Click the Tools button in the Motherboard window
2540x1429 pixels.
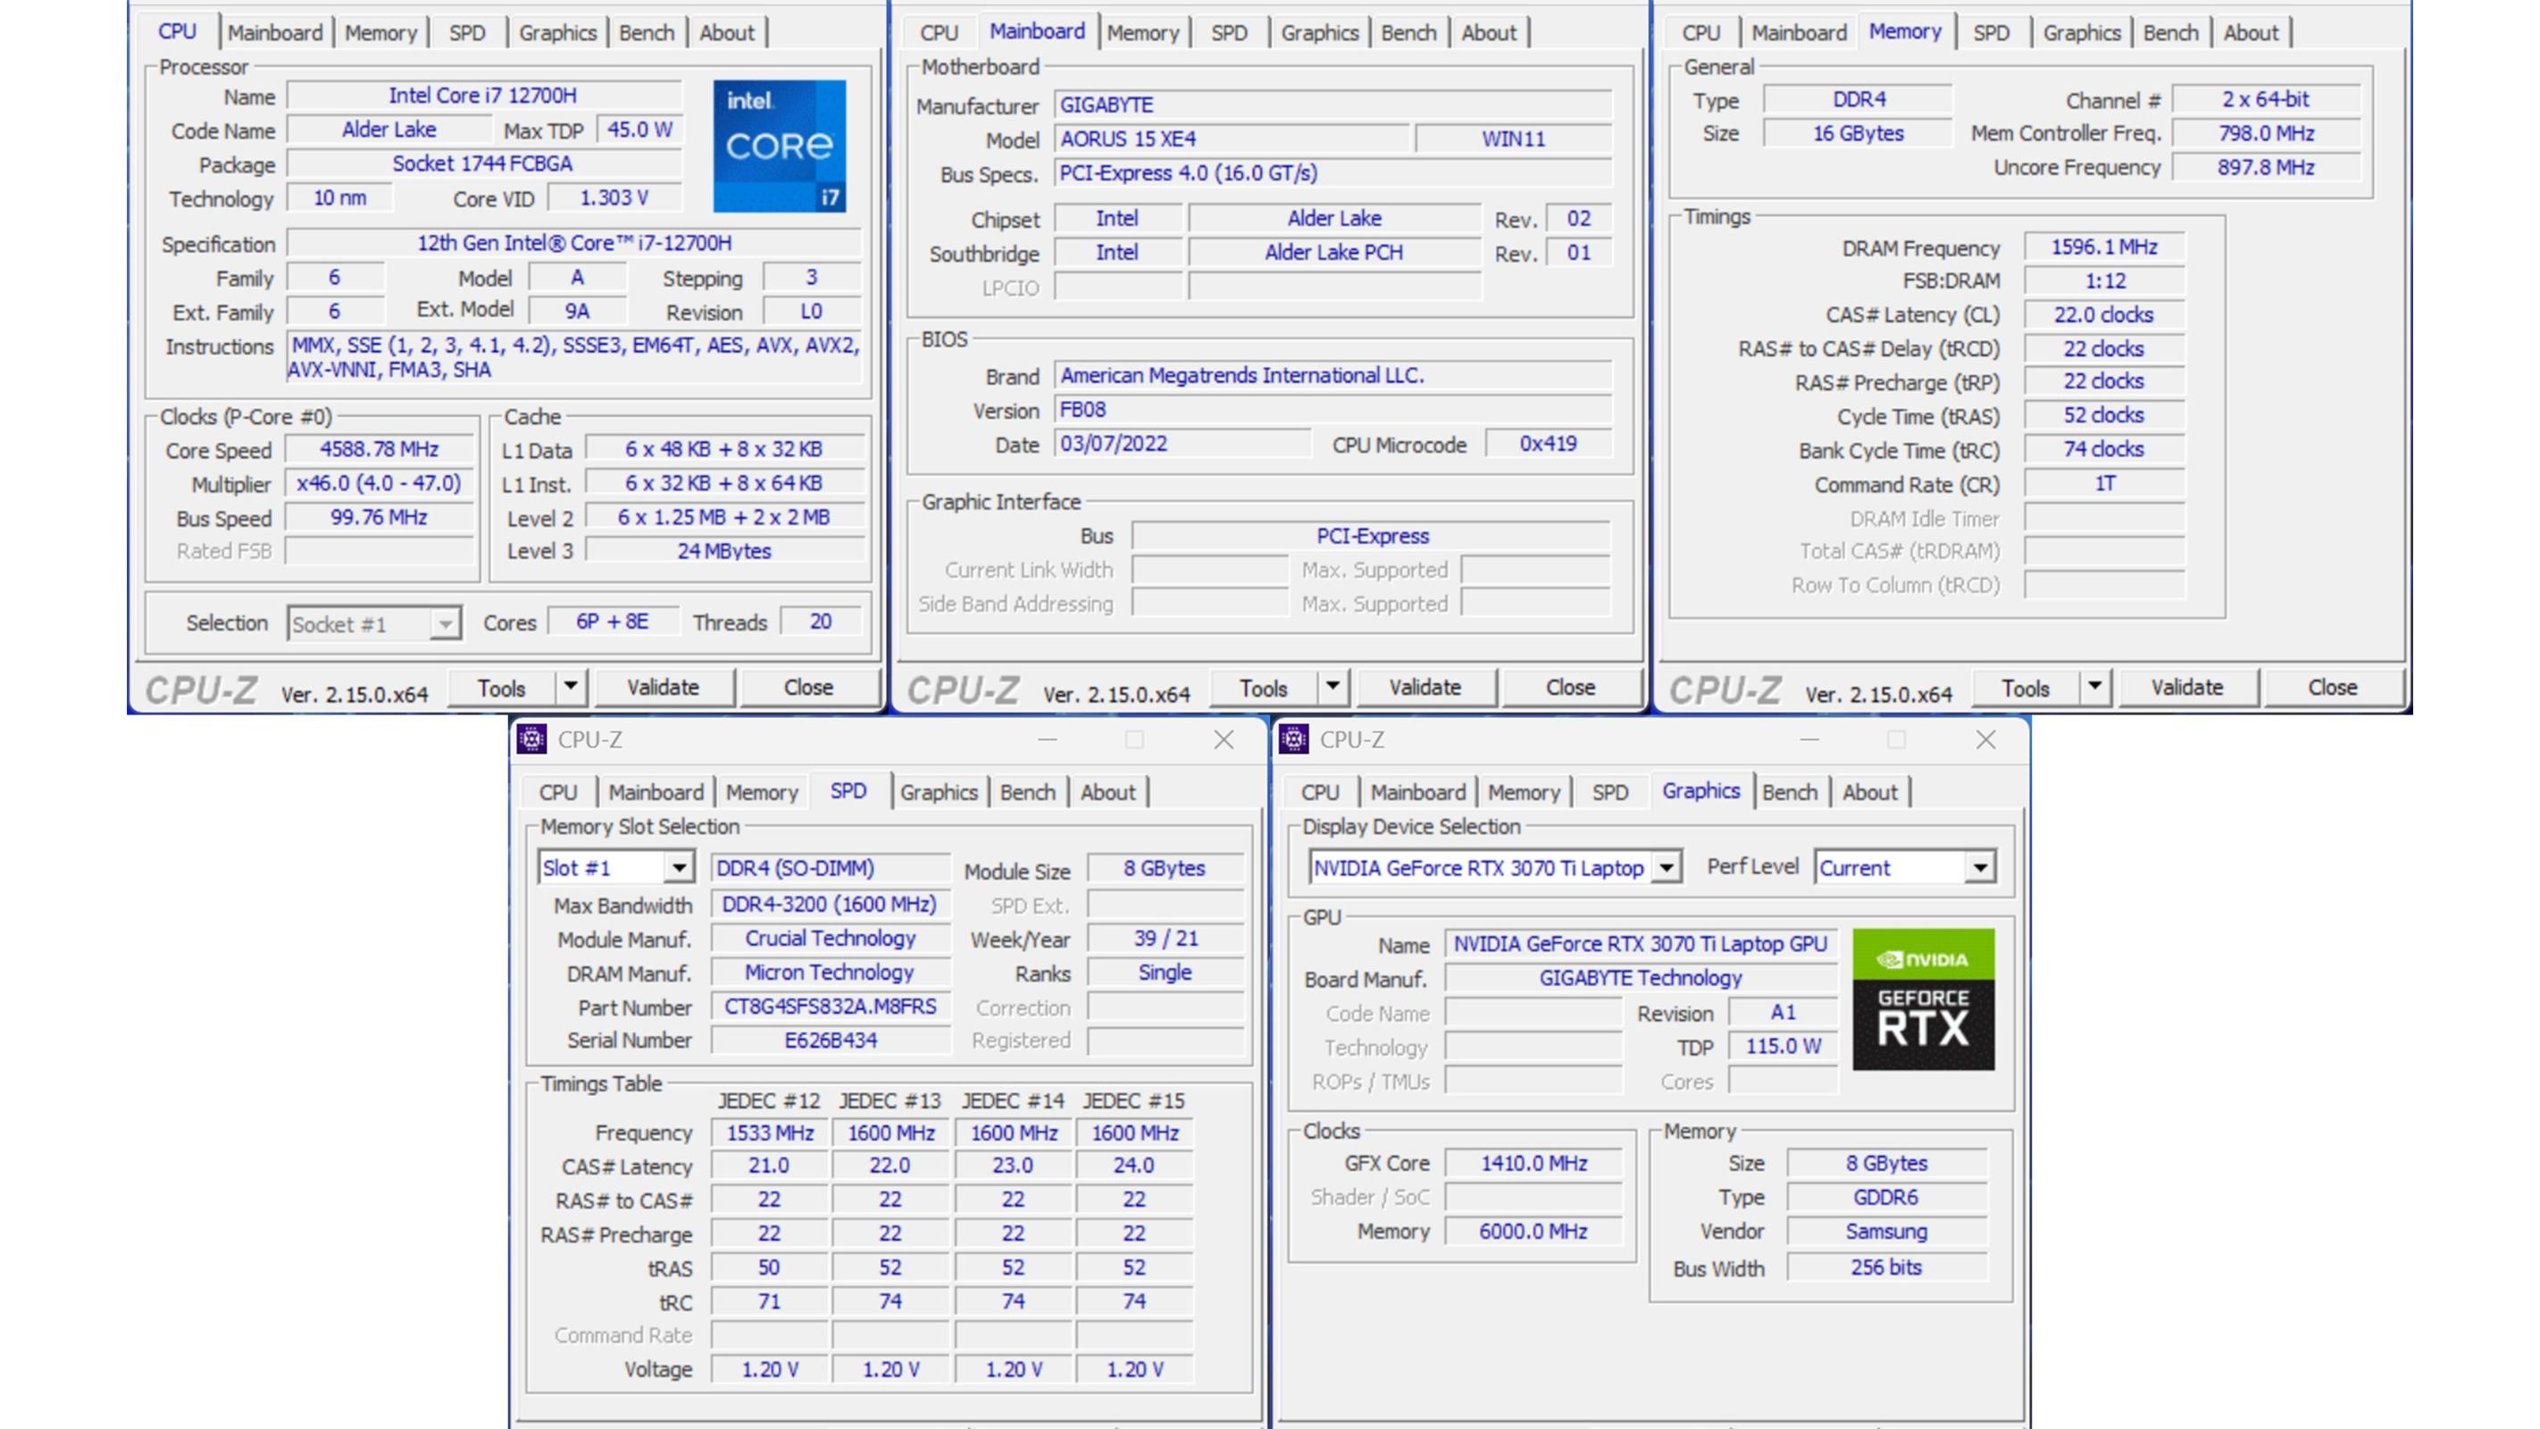(x=1263, y=688)
